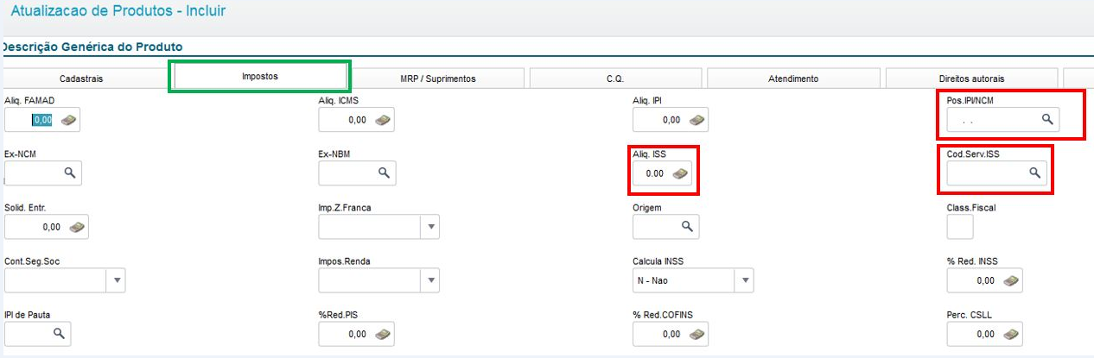
Task: Open the Cont.Seg.Soc dropdown
Action: [x=117, y=281]
